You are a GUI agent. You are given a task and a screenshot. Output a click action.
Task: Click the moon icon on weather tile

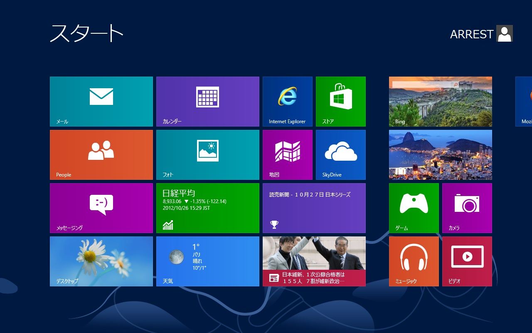point(177,257)
